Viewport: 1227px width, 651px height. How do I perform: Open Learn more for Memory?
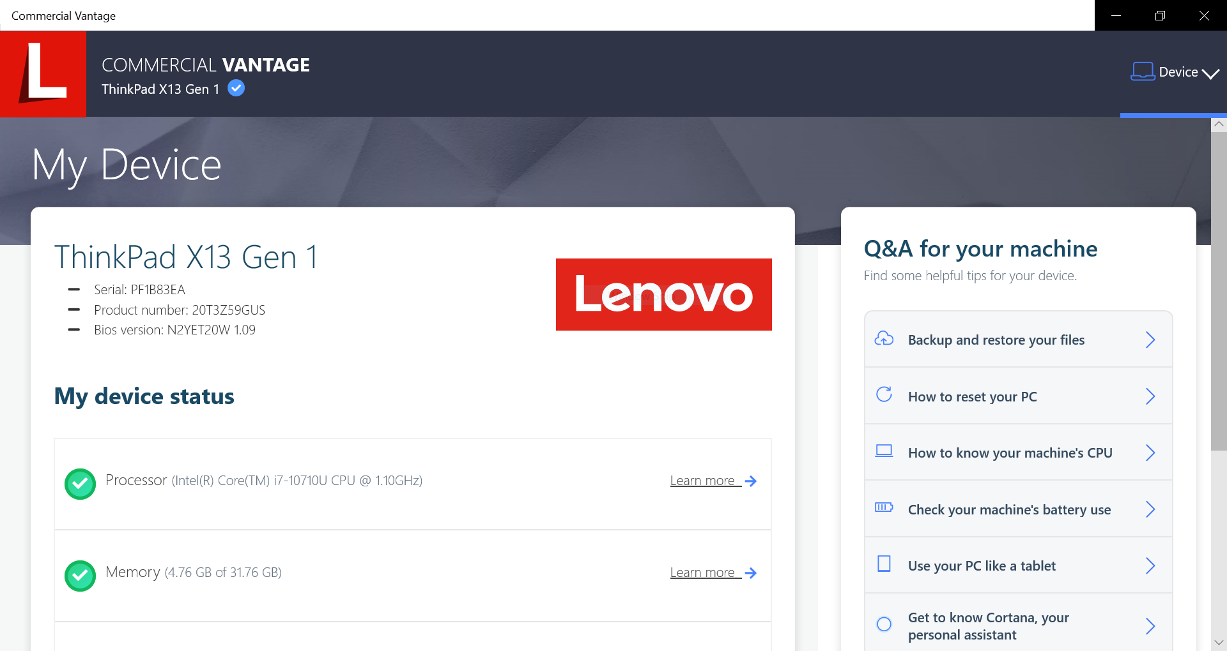click(x=703, y=572)
